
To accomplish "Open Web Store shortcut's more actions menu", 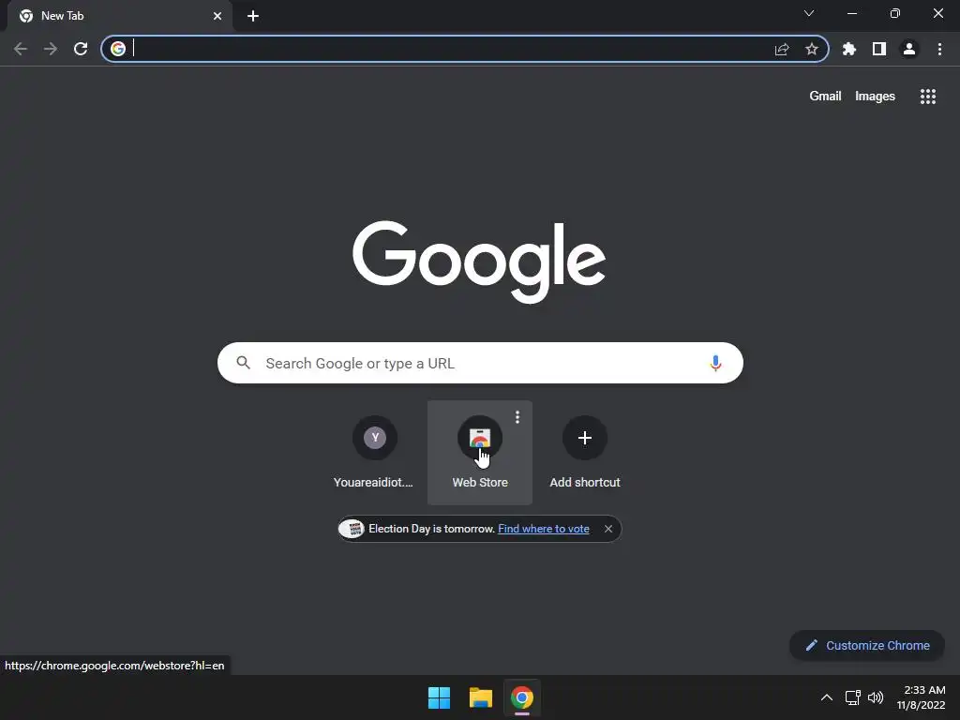I will tap(517, 417).
